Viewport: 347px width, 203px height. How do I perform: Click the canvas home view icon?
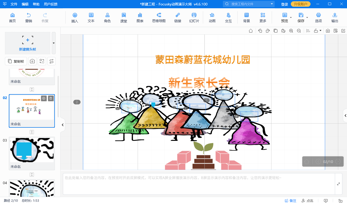[x=251, y=31]
